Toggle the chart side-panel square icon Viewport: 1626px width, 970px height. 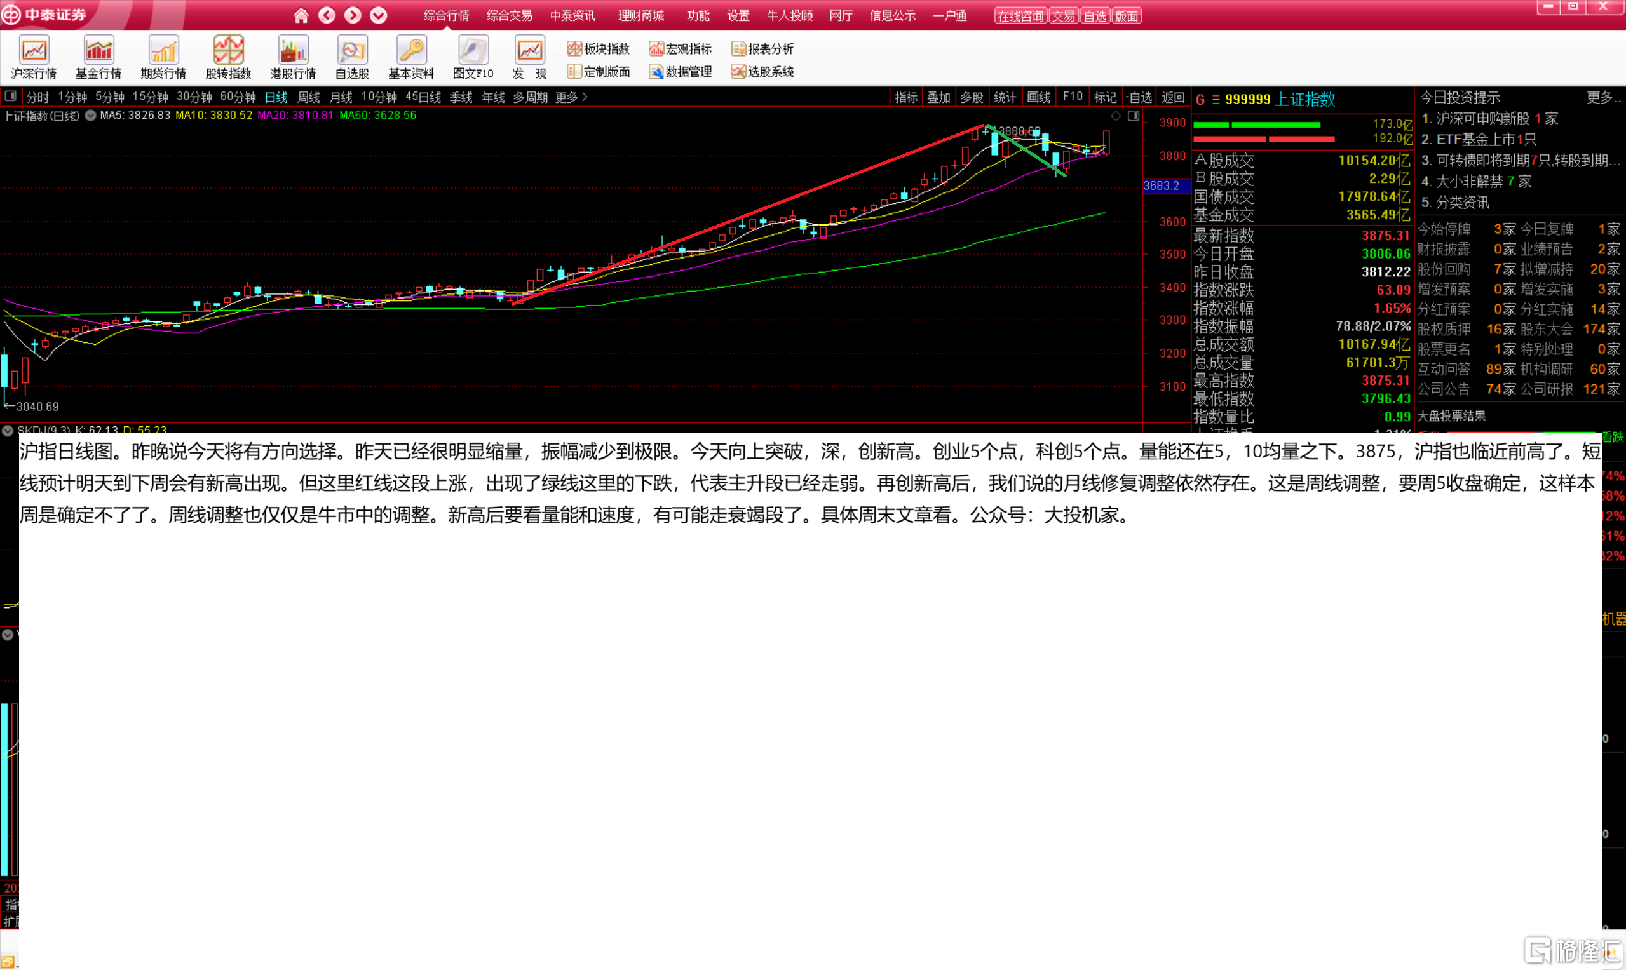(1133, 116)
